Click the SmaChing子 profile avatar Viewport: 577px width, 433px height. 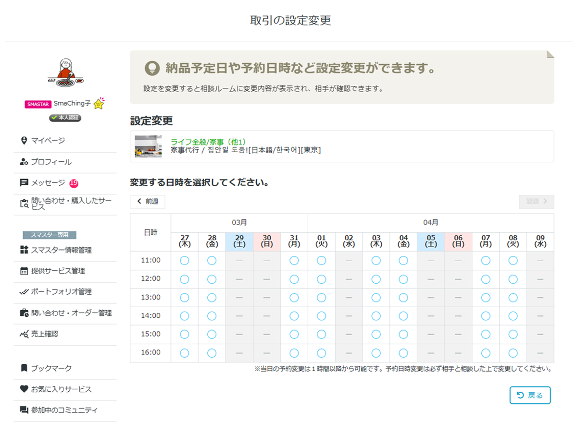coord(65,74)
